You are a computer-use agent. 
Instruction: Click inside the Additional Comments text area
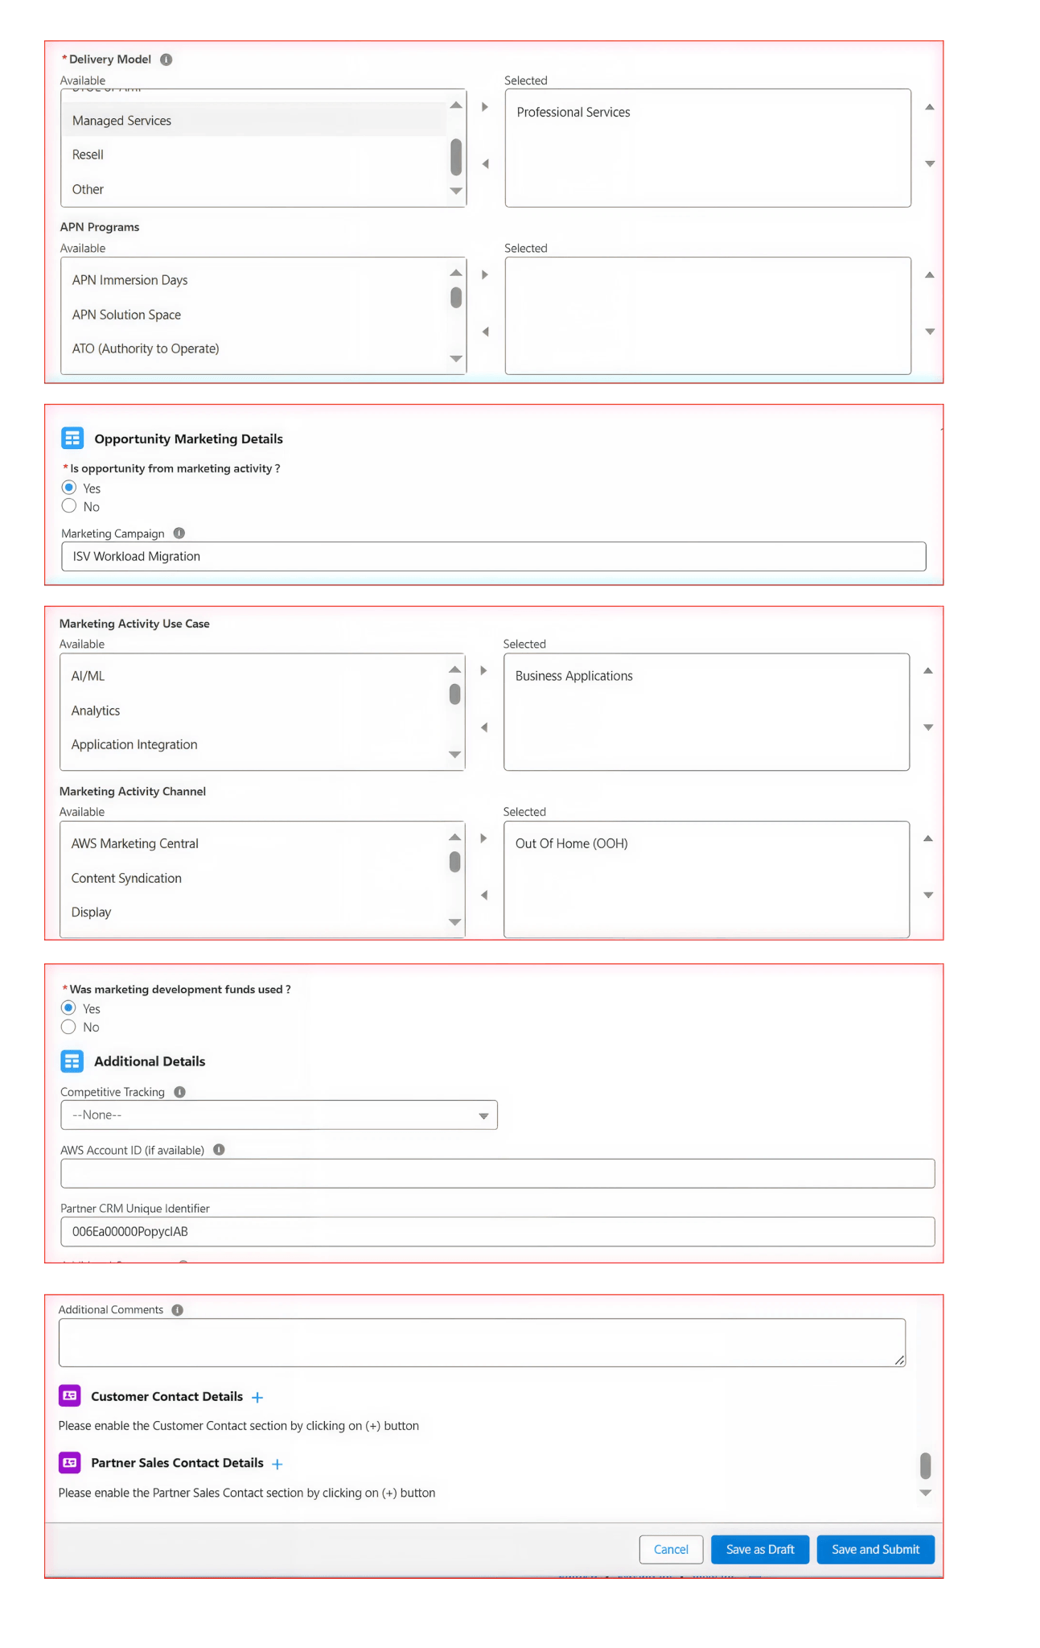481,1341
